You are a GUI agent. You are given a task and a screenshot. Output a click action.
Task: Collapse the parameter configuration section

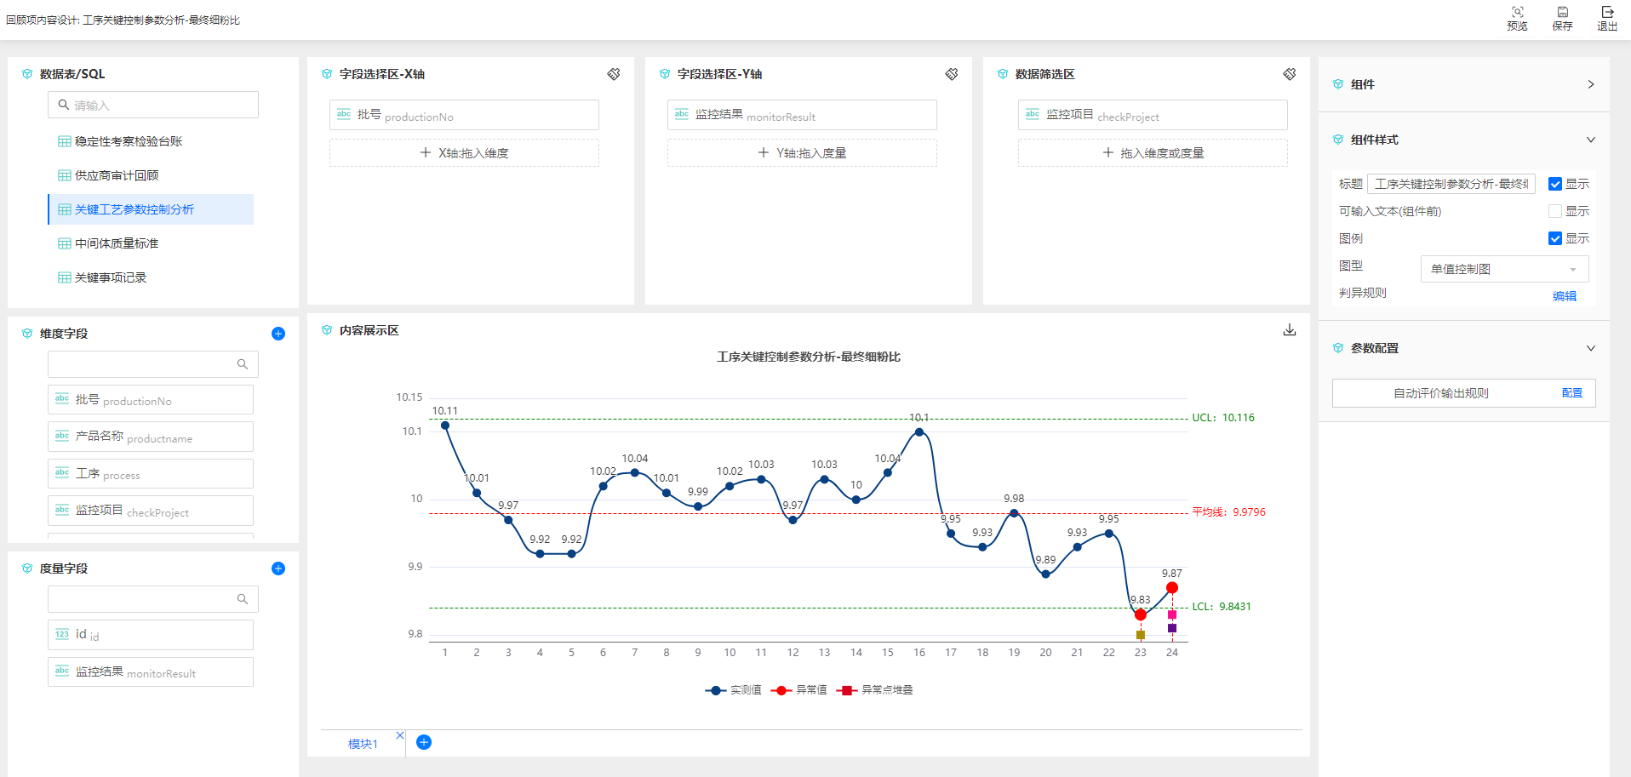pyautogui.click(x=1590, y=348)
